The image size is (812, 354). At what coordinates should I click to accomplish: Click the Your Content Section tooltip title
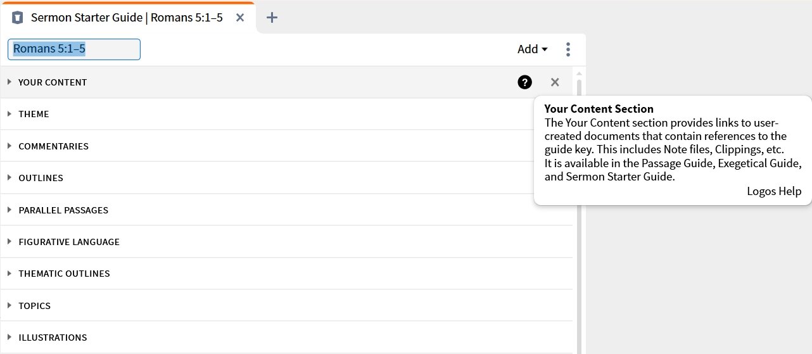[599, 109]
